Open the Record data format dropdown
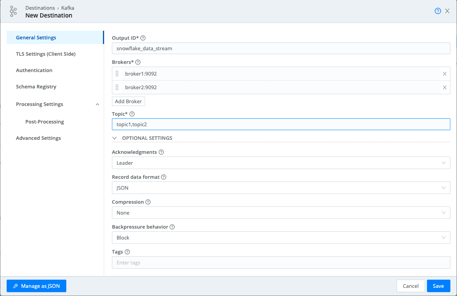457x296 pixels. coord(281,188)
